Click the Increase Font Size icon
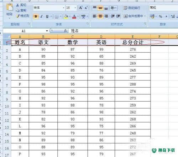Viewport: 178px width, 157px height. pos(80,8)
